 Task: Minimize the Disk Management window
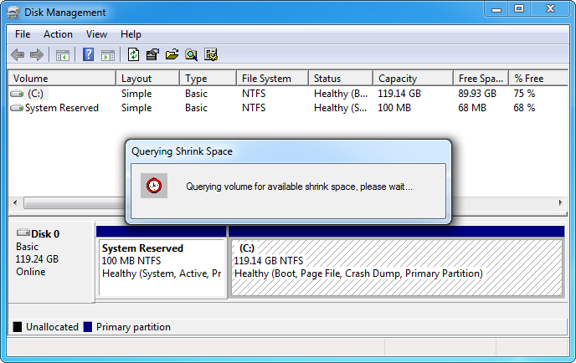496,9
